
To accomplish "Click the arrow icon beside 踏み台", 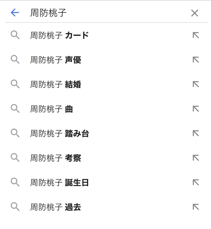I will point(195,133).
